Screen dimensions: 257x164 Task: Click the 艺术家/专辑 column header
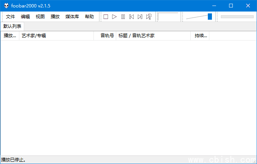tap(56, 36)
